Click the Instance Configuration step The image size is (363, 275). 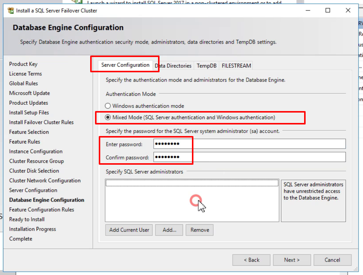pos(36,151)
